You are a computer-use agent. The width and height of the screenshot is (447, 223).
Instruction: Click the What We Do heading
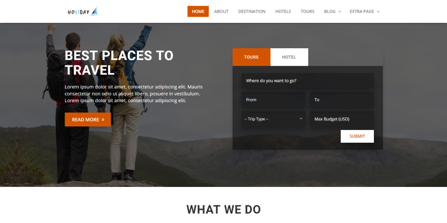point(223,209)
